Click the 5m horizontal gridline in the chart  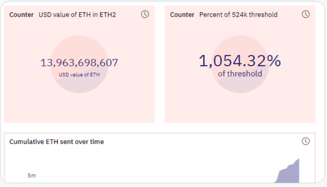pyautogui.click(x=157, y=176)
